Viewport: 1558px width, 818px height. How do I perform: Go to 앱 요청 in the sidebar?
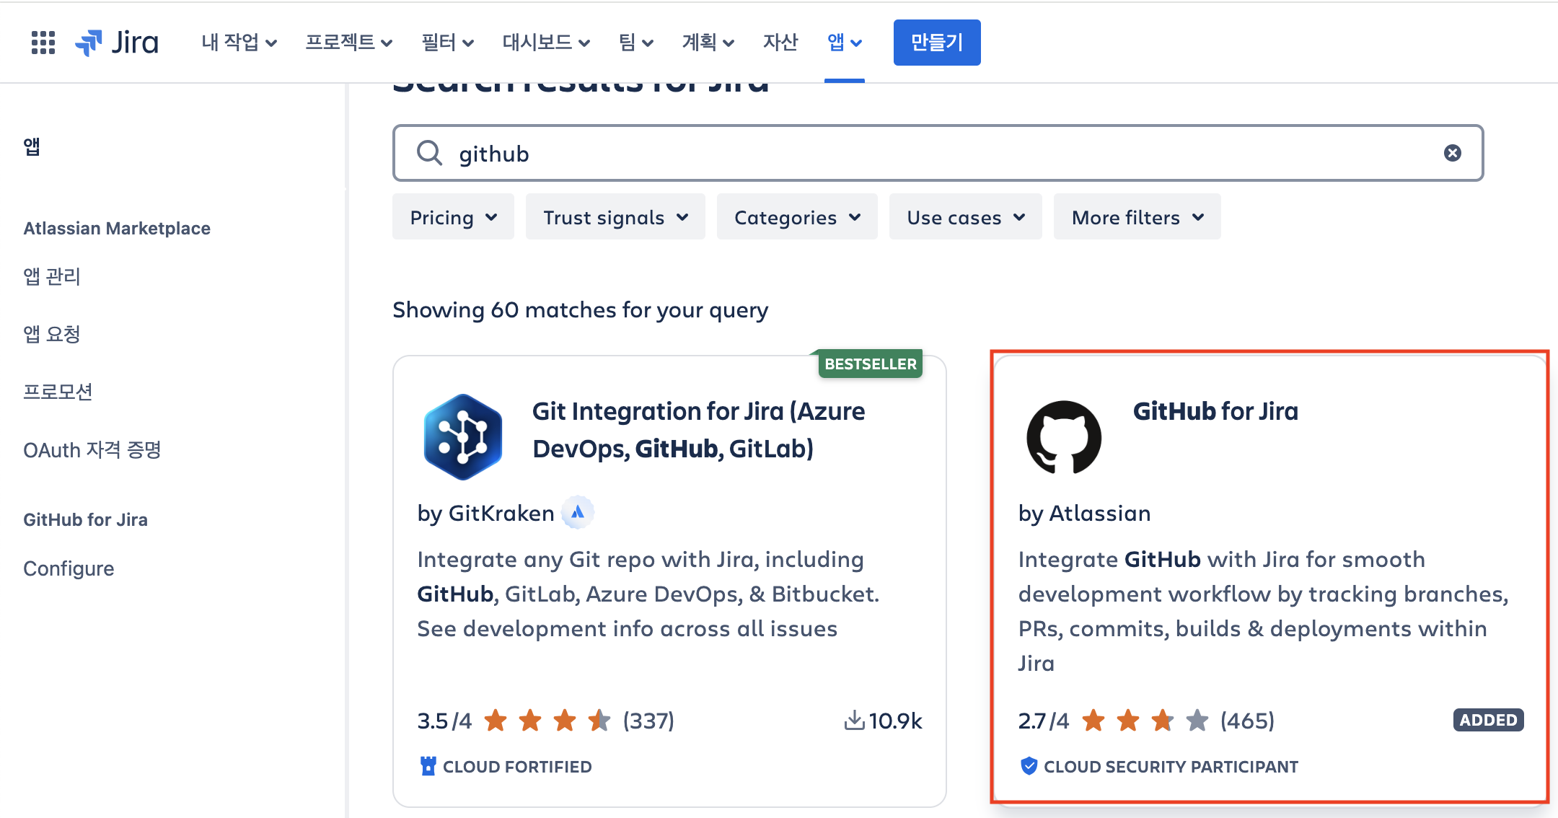[x=52, y=334]
